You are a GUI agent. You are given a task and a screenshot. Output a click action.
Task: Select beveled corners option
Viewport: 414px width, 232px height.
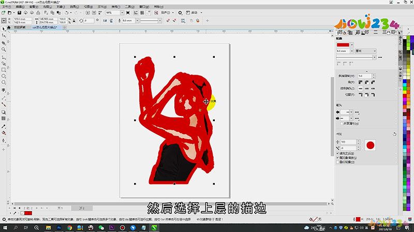(373, 82)
